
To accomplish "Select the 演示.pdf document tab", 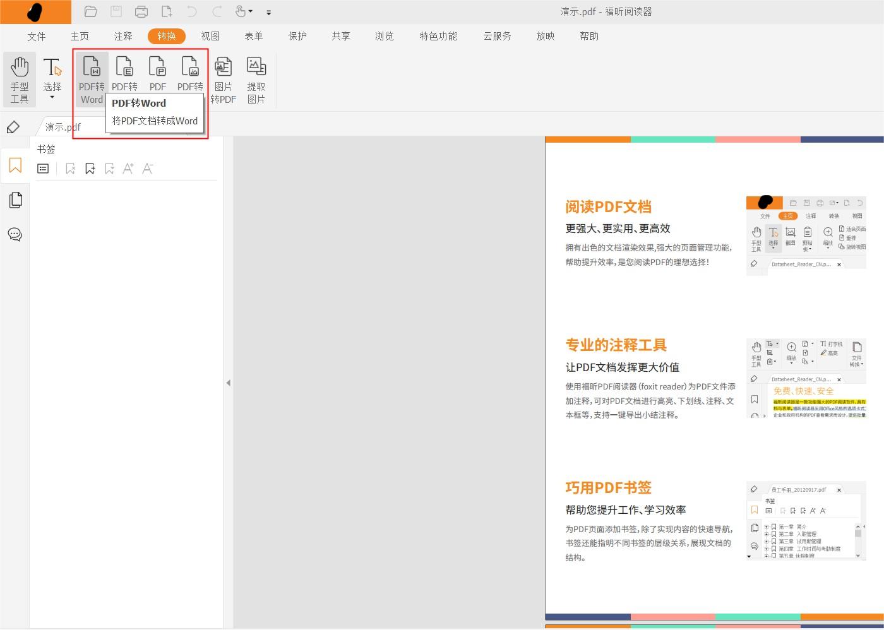I will pos(62,126).
